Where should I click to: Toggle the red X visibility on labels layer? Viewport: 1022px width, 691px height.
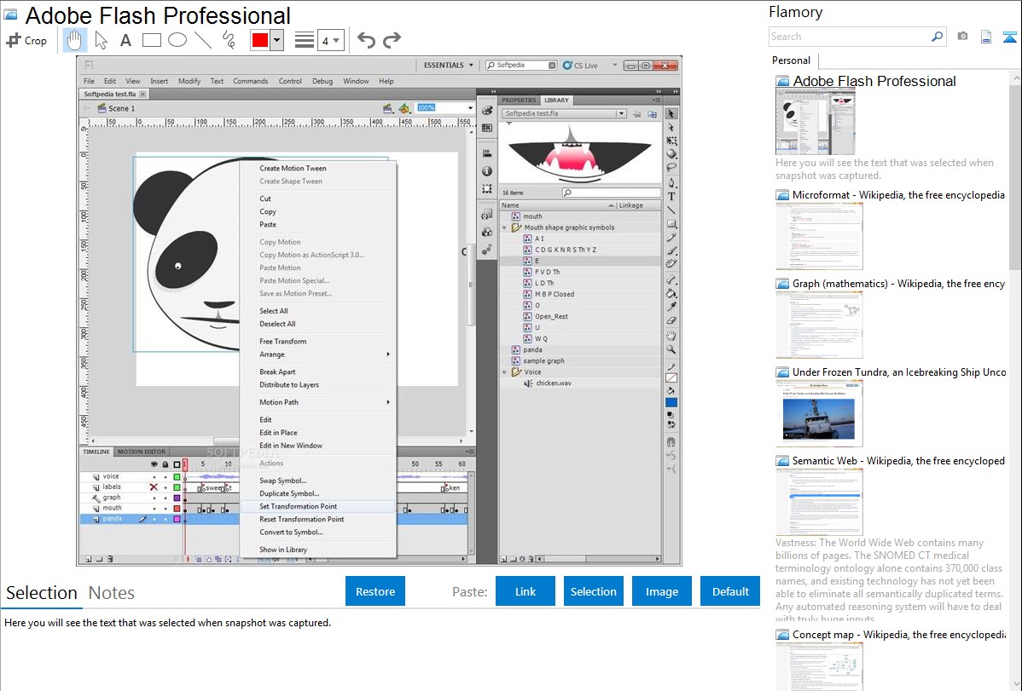click(154, 487)
